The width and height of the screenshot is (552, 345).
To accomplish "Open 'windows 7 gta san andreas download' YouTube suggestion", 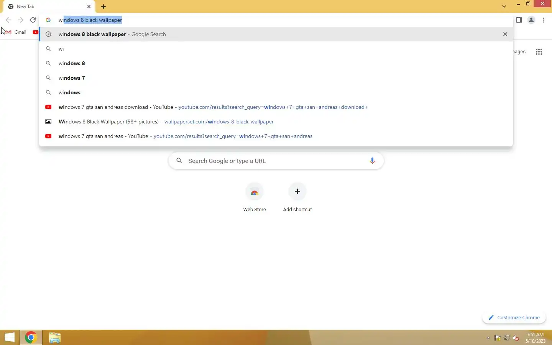I will tap(276, 107).
